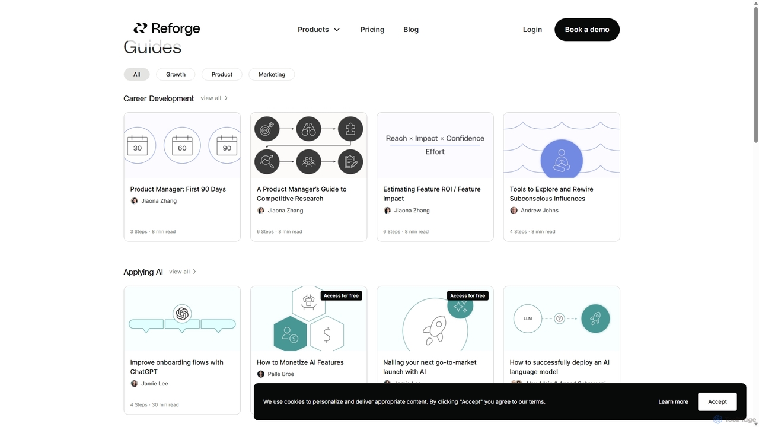The width and height of the screenshot is (759, 427).
Task: Open A Product Manager's Guide to Competitive Research
Action: point(302,194)
